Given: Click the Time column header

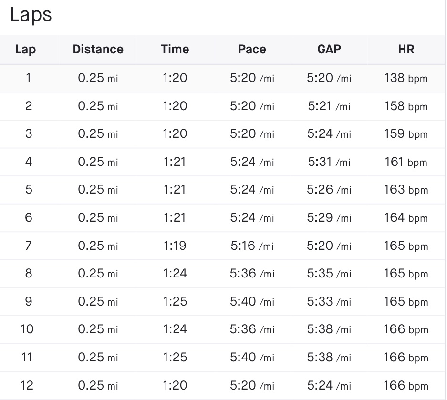Looking at the screenshot, I should click(175, 49).
